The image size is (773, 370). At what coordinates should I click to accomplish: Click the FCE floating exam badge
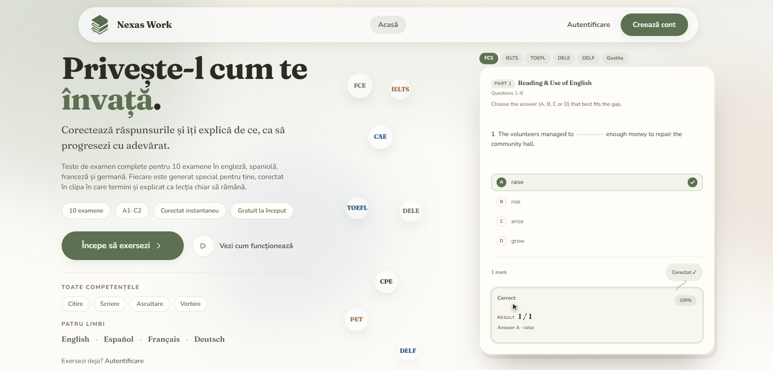[360, 85]
